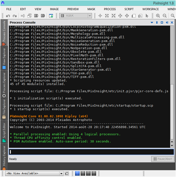Screen dimensions: 176x177
Task: Open the EDIT menu
Action: pos(23,9)
